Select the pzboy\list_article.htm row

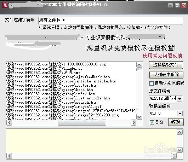[x=71, y=98]
